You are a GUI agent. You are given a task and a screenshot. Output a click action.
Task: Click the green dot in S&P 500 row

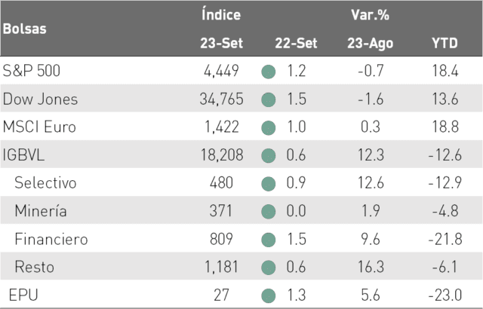269,72
